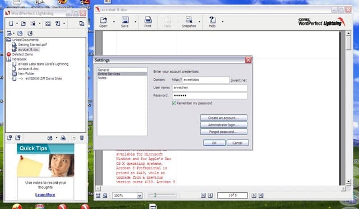Viewport: 359px width, 209px height.
Task: Open Getting Started.pdf in the tree
Action: click(x=33, y=45)
